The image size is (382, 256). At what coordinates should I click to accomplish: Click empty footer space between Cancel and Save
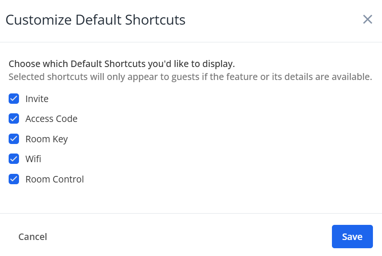(x=190, y=237)
